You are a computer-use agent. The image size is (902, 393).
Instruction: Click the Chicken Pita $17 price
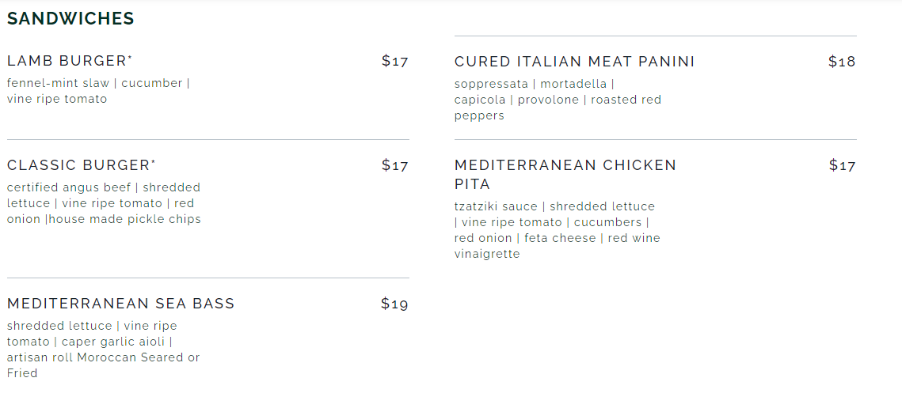[842, 165]
